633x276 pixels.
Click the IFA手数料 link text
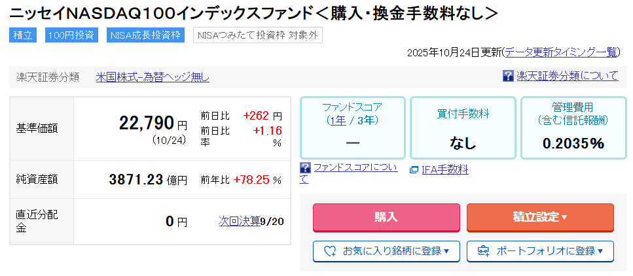click(445, 170)
